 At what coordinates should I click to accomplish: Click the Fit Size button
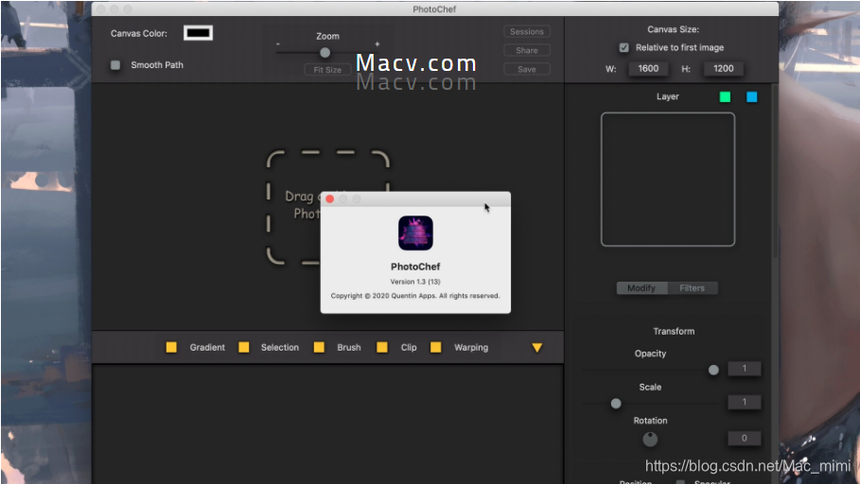click(327, 70)
